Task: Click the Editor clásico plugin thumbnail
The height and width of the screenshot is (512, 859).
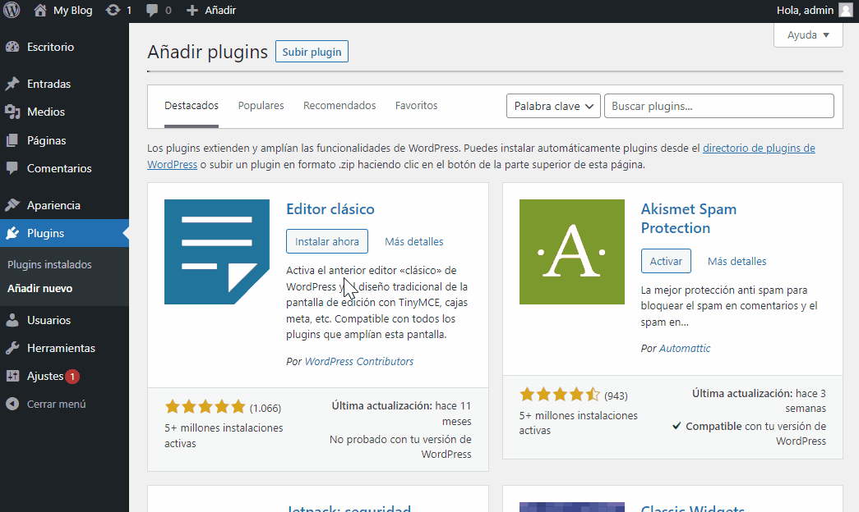Action: [x=217, y=252]
